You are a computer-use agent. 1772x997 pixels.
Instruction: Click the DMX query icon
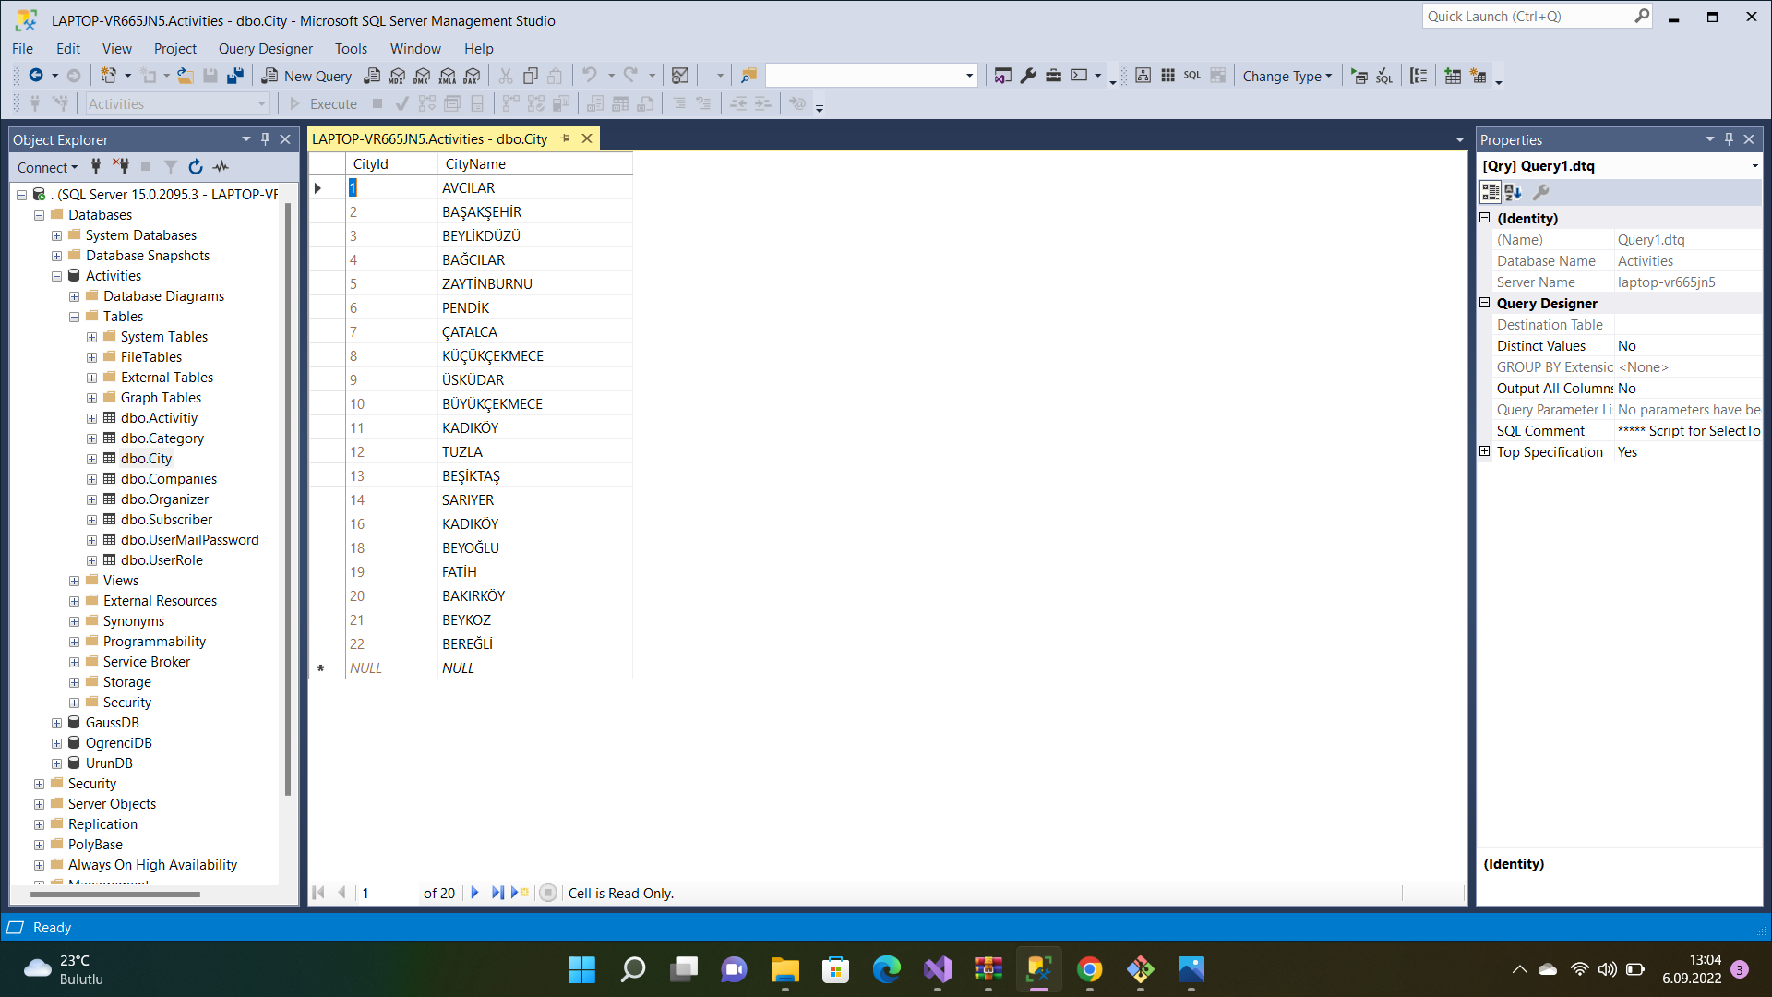(422, 76)
